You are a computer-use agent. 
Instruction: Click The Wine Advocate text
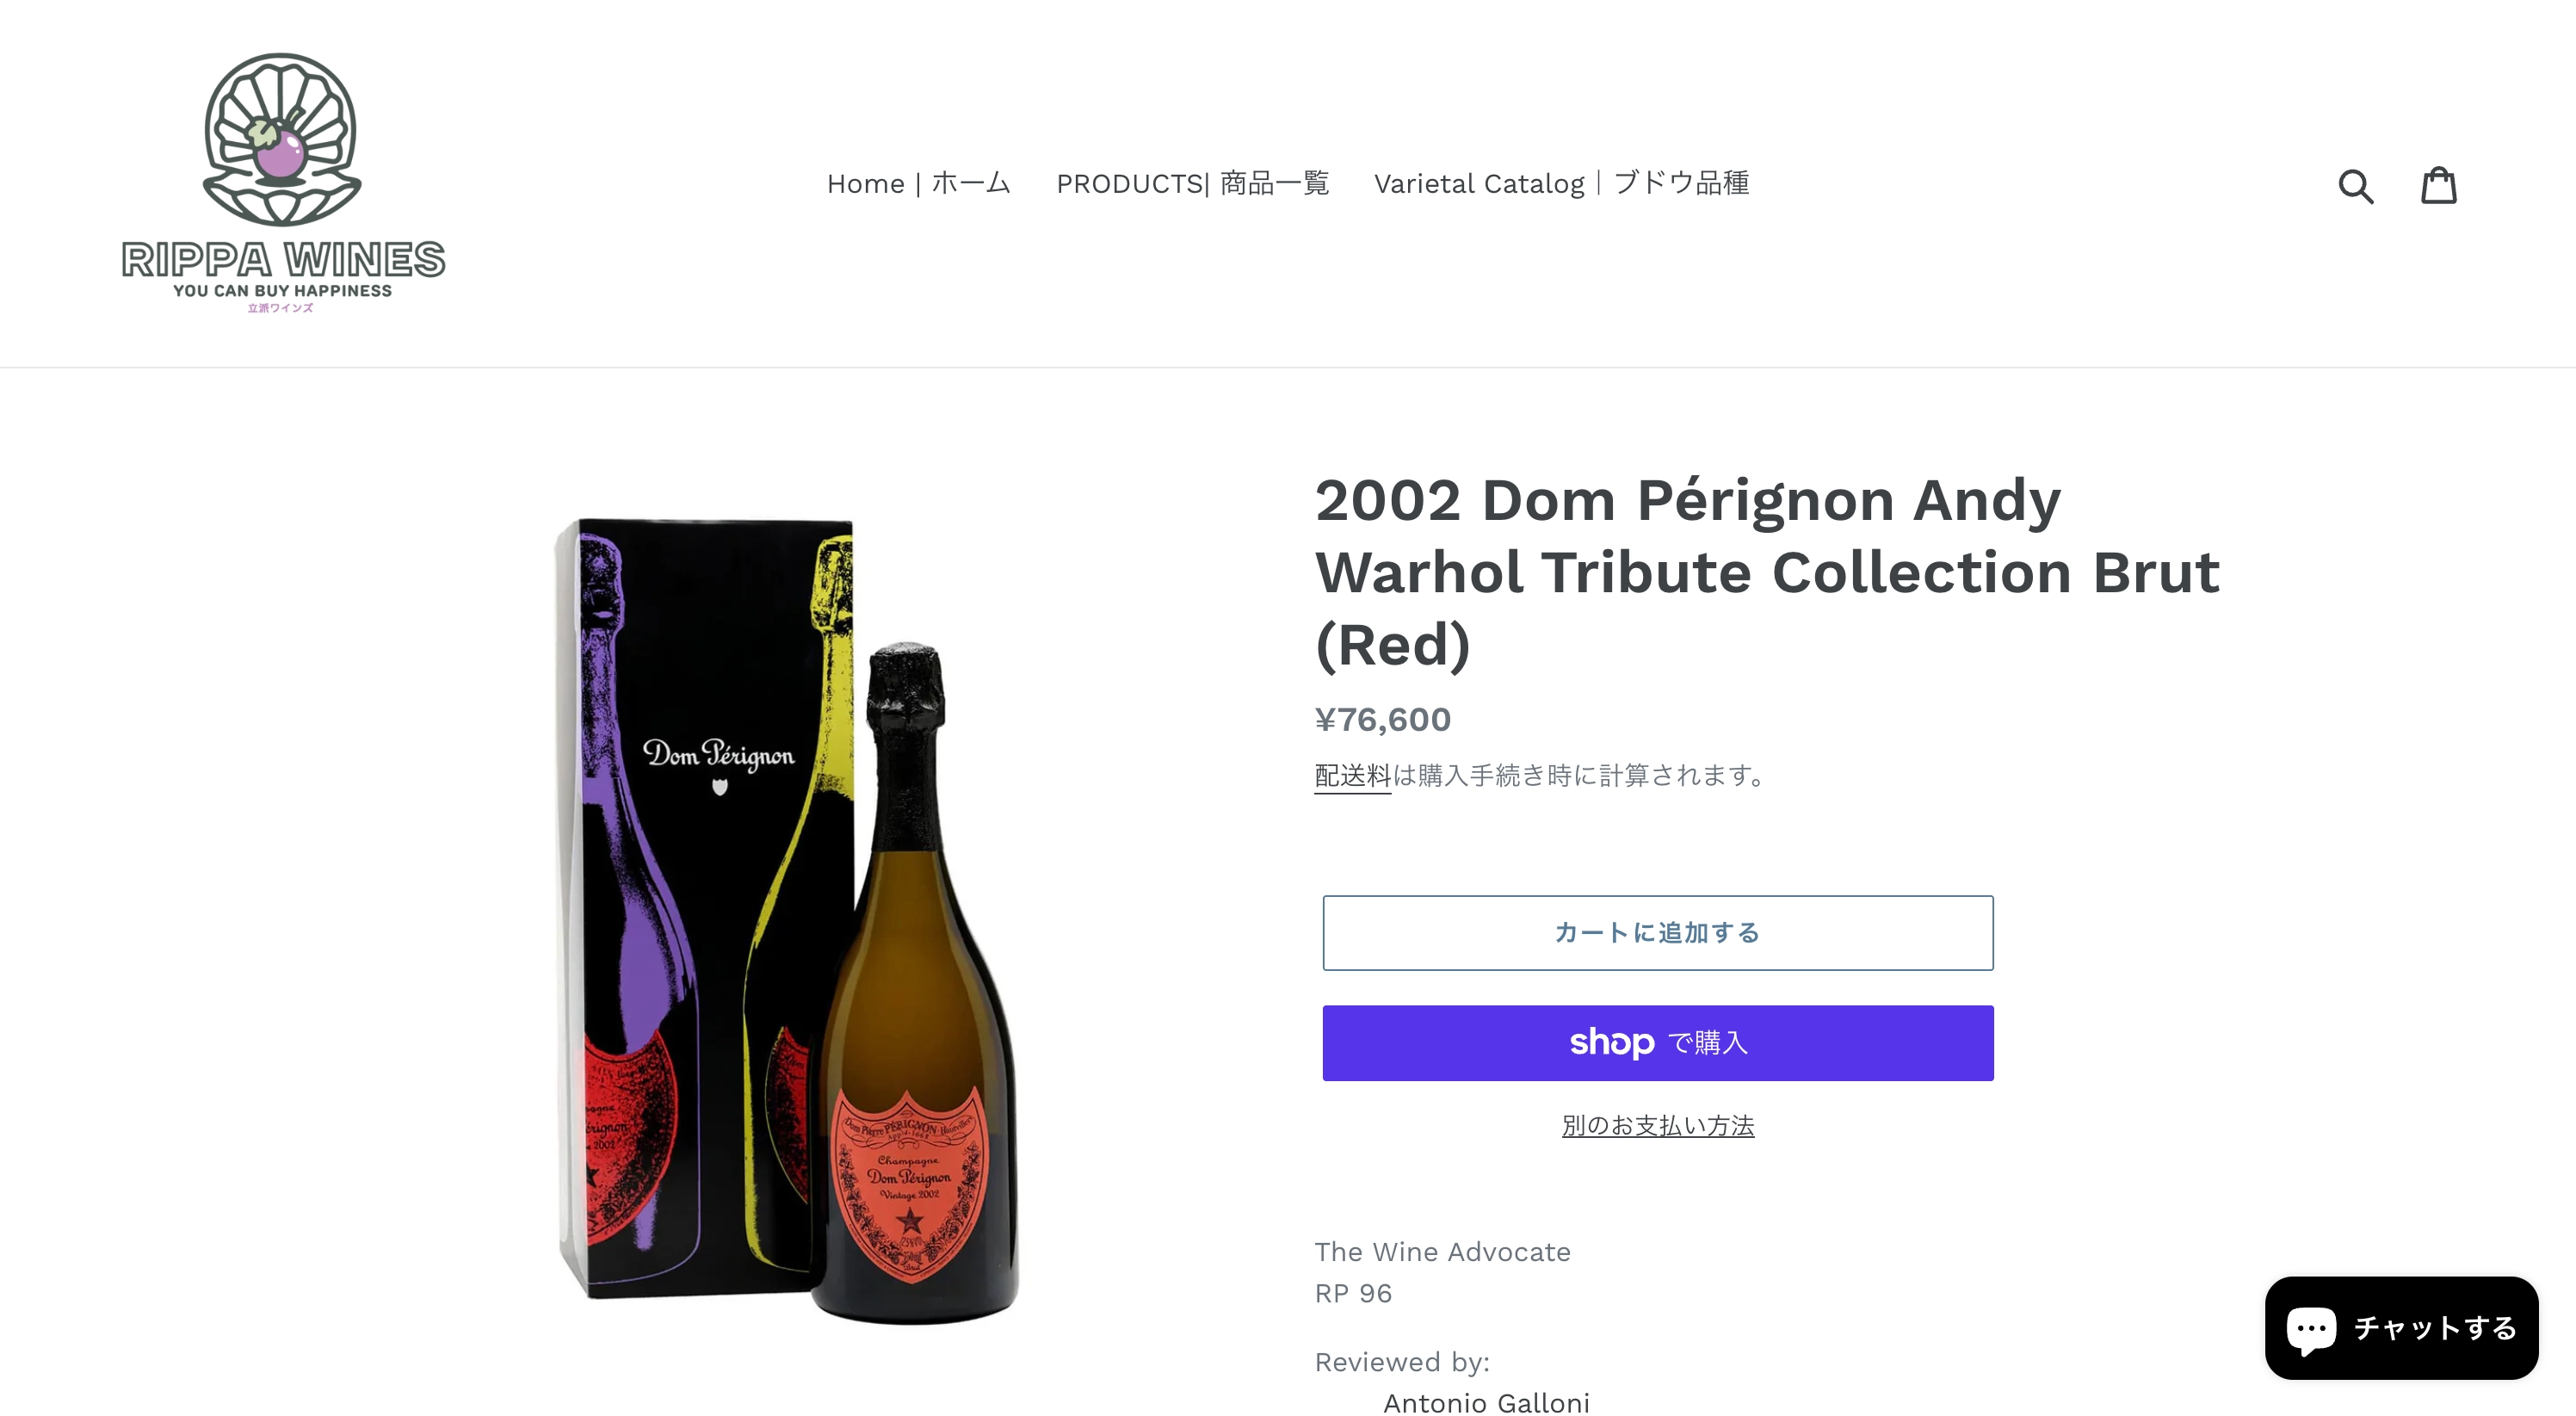(1442, 1252)
